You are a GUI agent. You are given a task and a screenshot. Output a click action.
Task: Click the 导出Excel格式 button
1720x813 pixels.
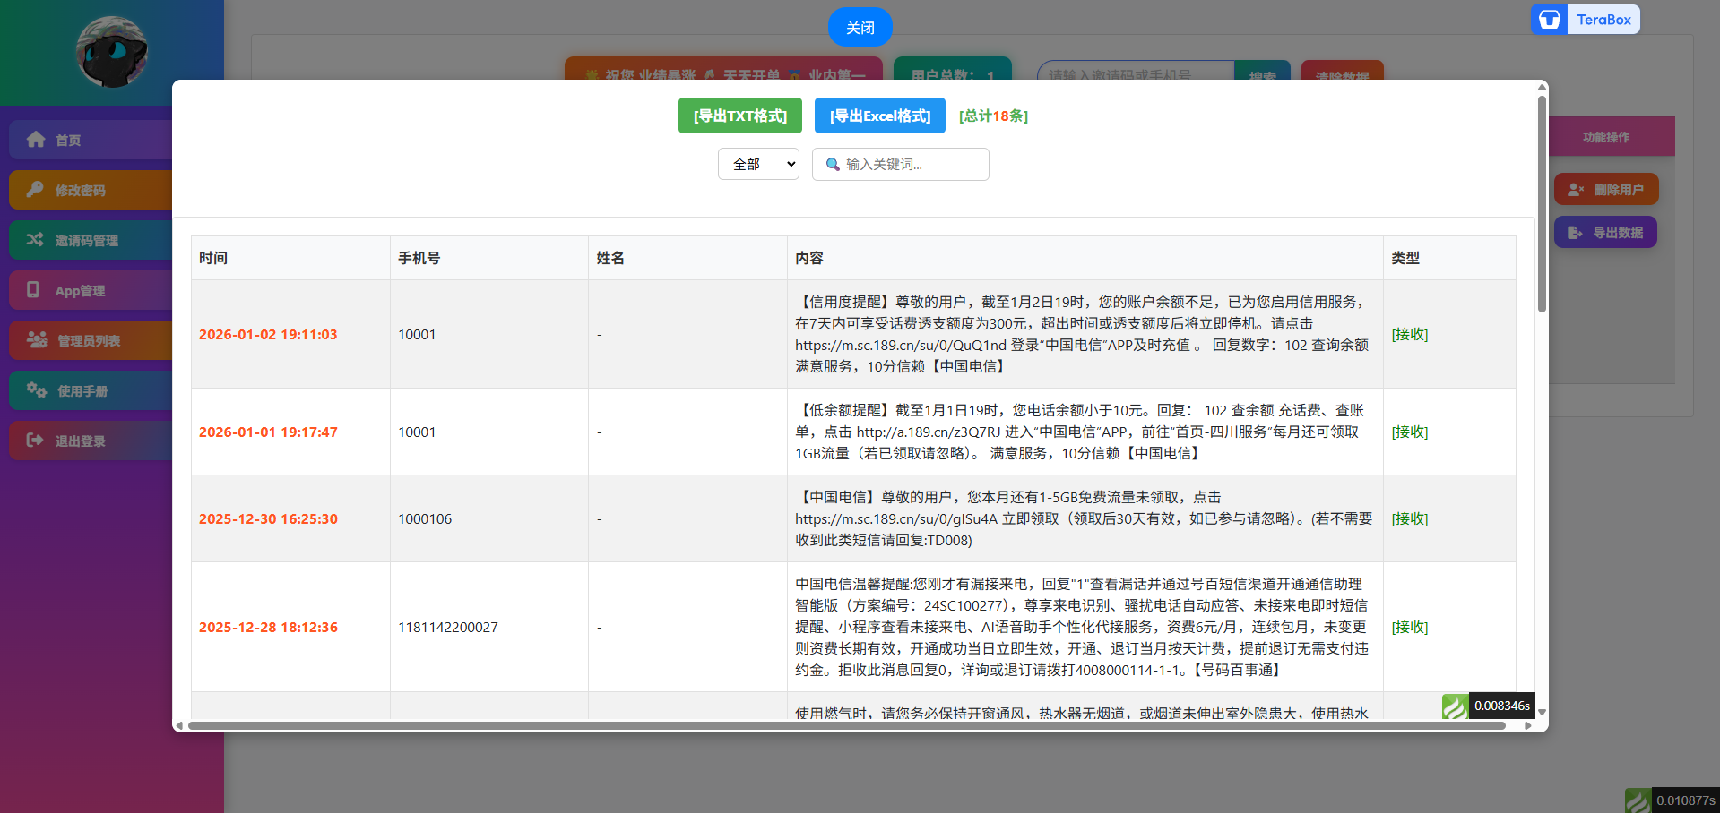(879, 116)
